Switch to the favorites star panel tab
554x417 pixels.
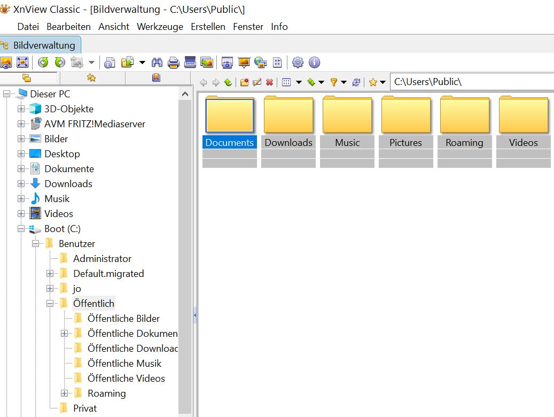[x=91, y=78]
